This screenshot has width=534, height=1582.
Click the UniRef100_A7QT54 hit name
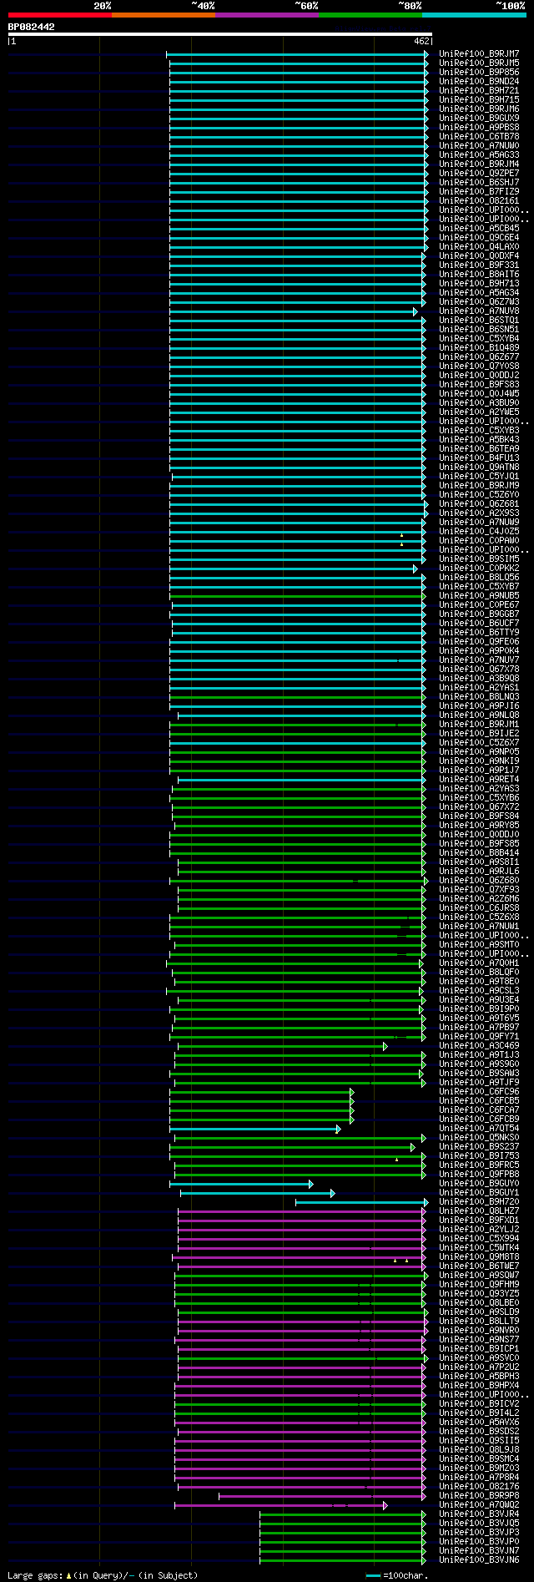pos(479,1129)
